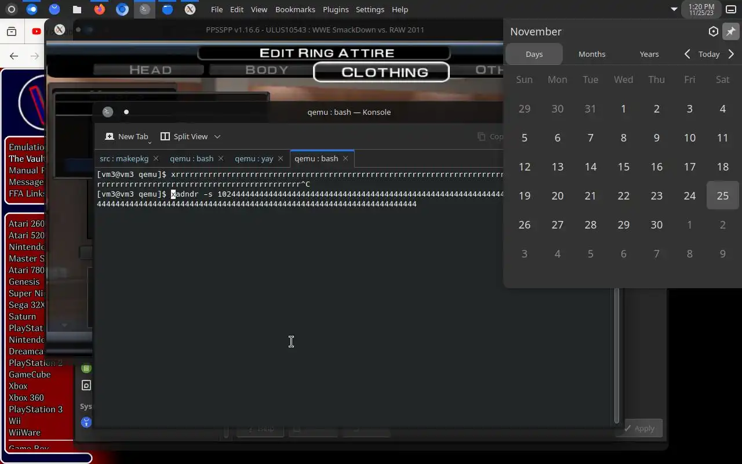
Task: Open the Edit menu
Action: (x=237, y=9)
